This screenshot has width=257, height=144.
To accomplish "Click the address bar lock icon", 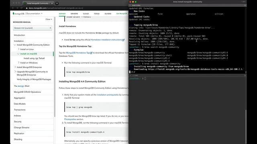I will coord(27,8).
